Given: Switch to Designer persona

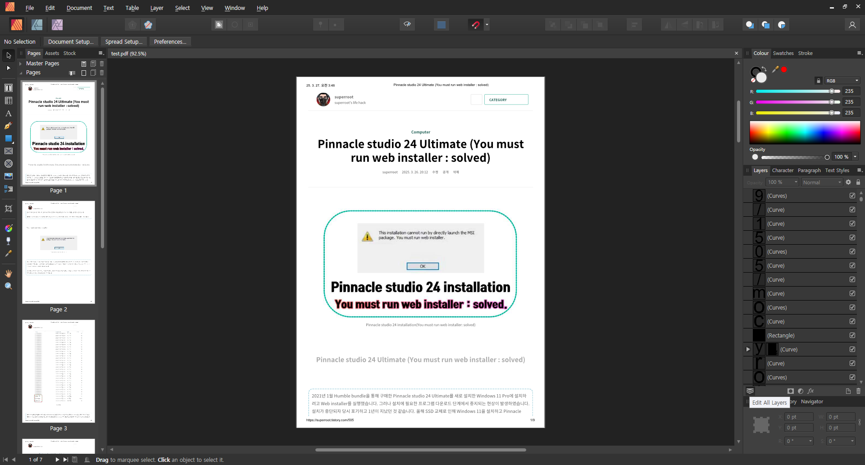Looking at the screenshot, I should pos(37,25).
